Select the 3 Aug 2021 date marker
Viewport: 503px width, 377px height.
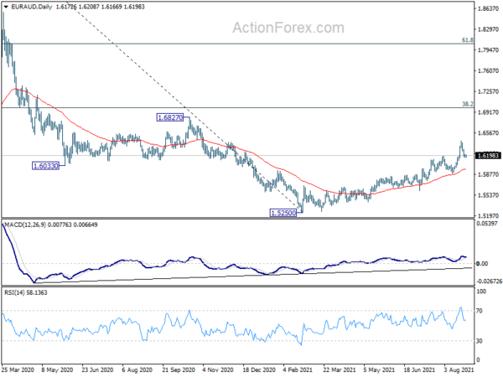tap(459, 370)
